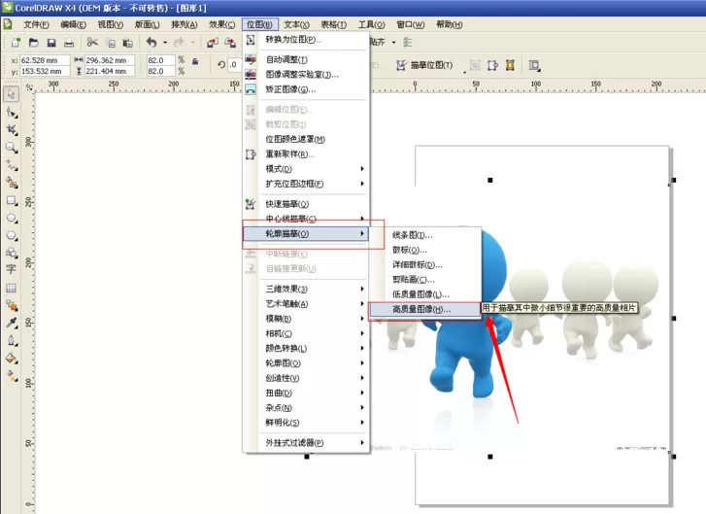
Task: Click the Export icon in toolbar
Action: click(230, 43)
